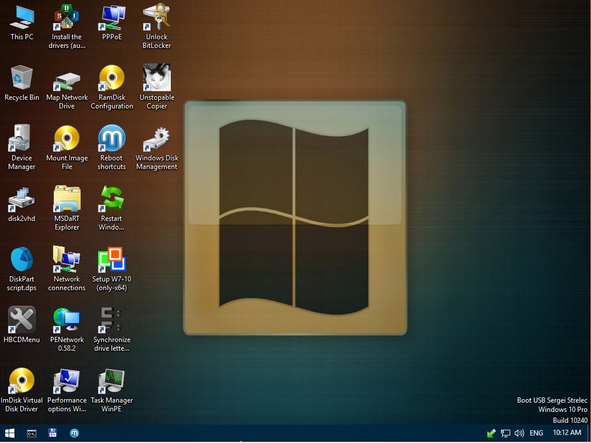Viewport: 591px width, 443px height.
Task: Switch keyboard language via the ENG indicator
Action: pyautogui.click(x=536, y=433)
